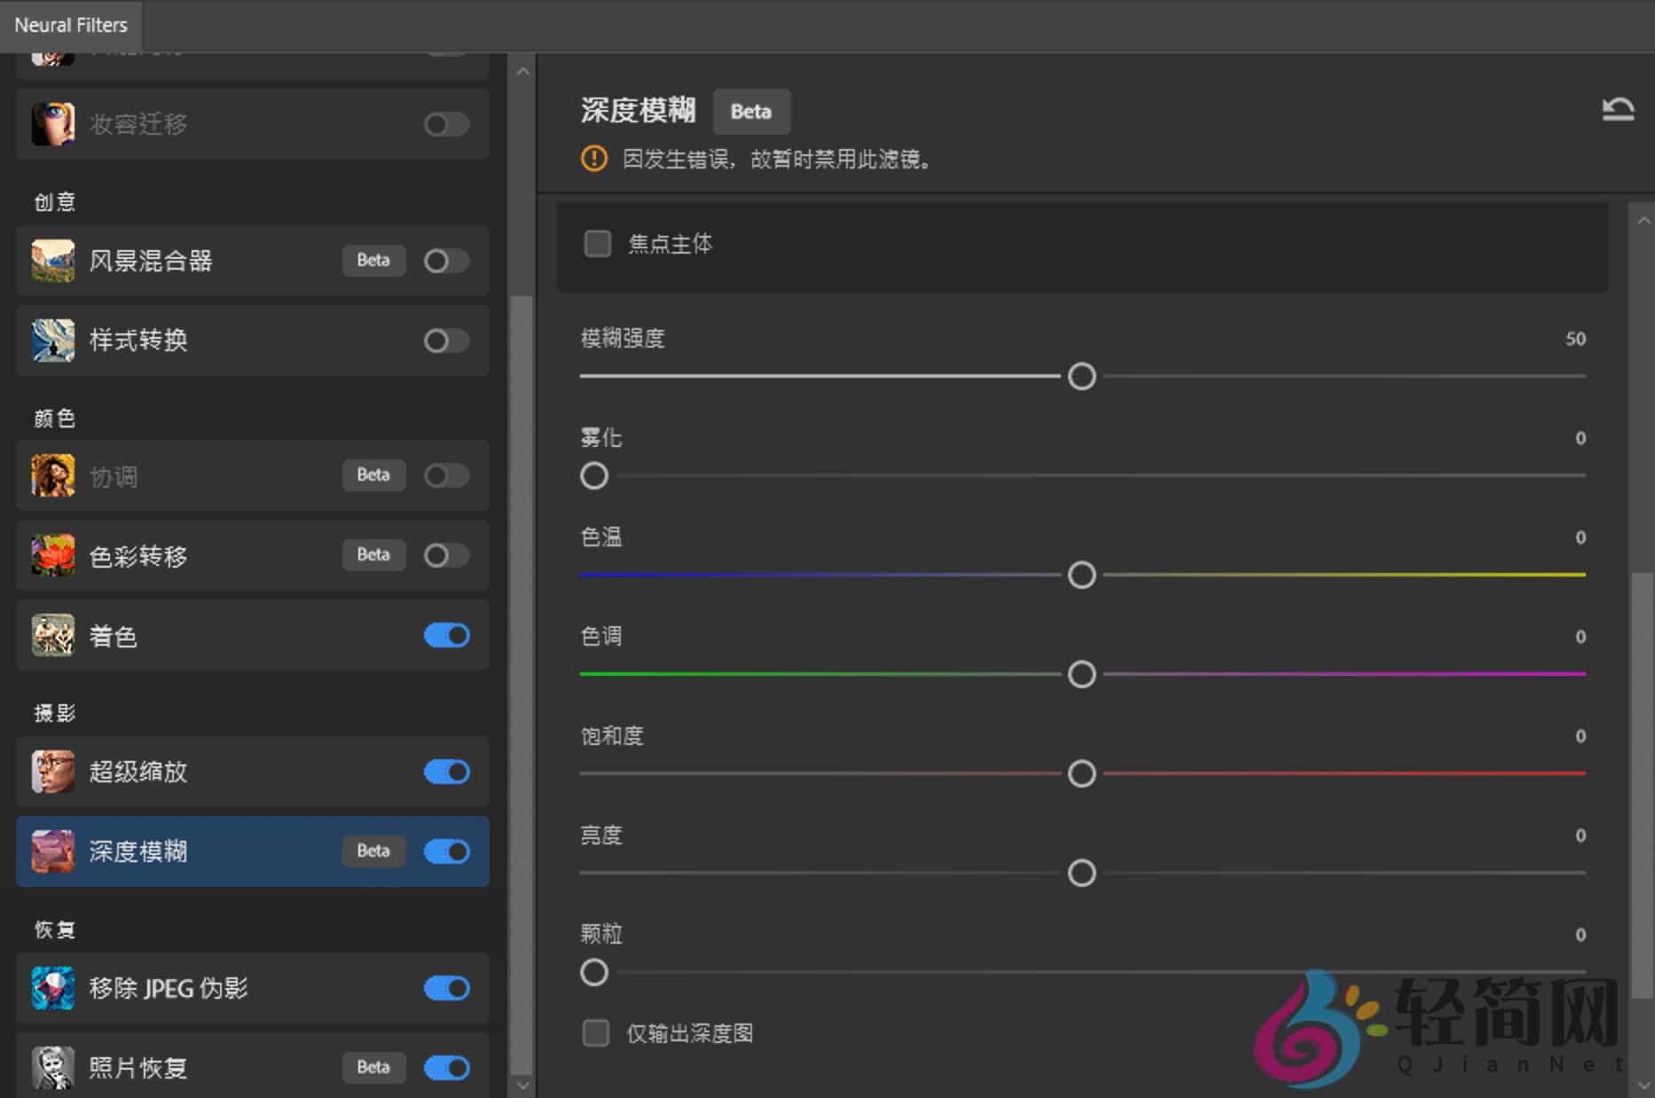Select the 色彩转移 filter entry
Viewport: 1655px width, 1098px height.
[177, 556]
